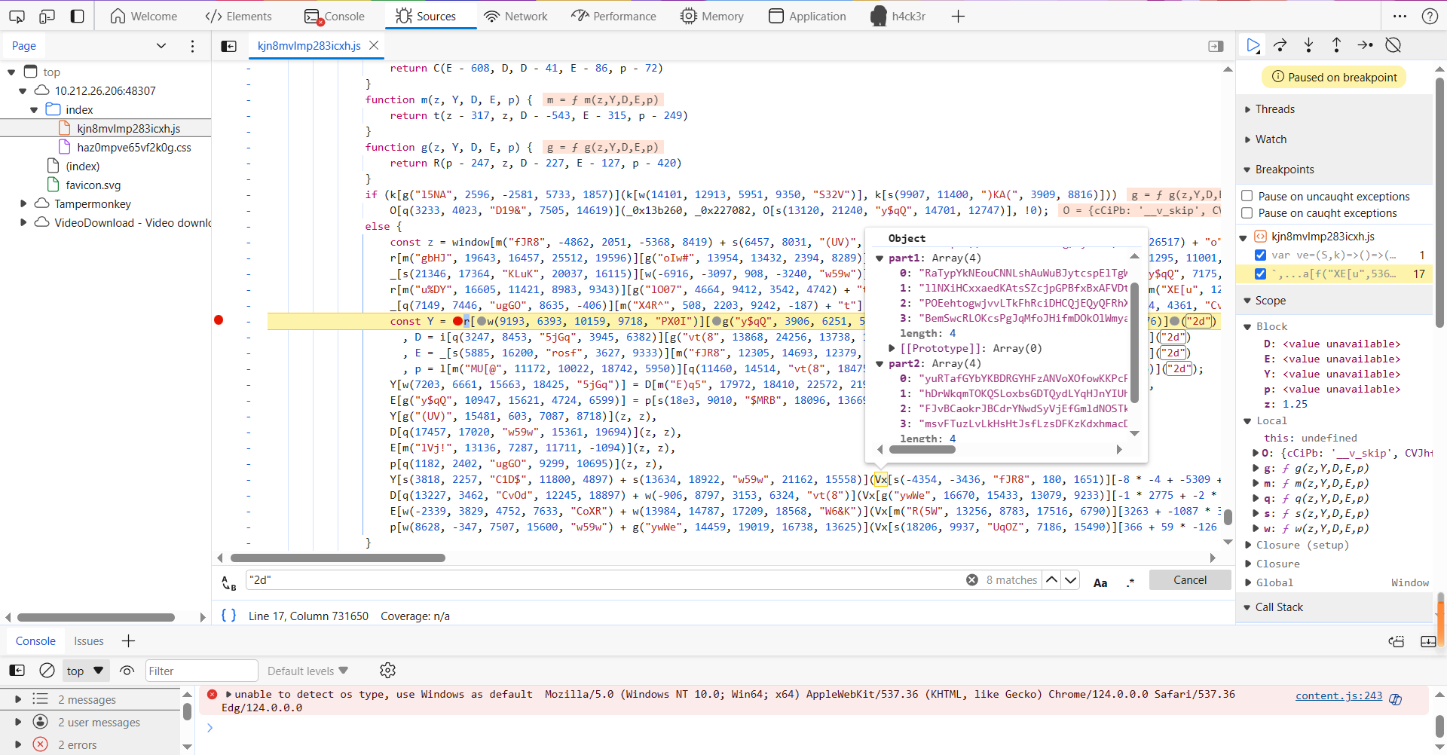Viewport: 1447px width, 755px height.
Task: Open the haz0mpve65vf2k0g.css file
Action: [x=134, y=148]
